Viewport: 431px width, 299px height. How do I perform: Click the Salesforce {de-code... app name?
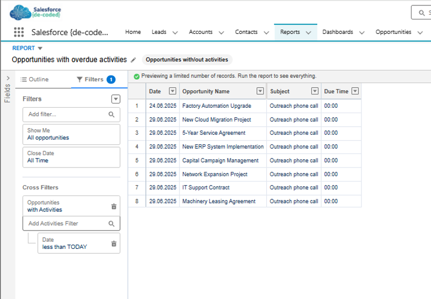click(69, 32)
